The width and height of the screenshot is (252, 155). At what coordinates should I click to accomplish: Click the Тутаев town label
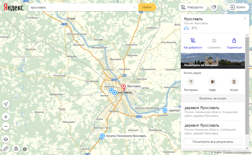(x=71, y=19)
